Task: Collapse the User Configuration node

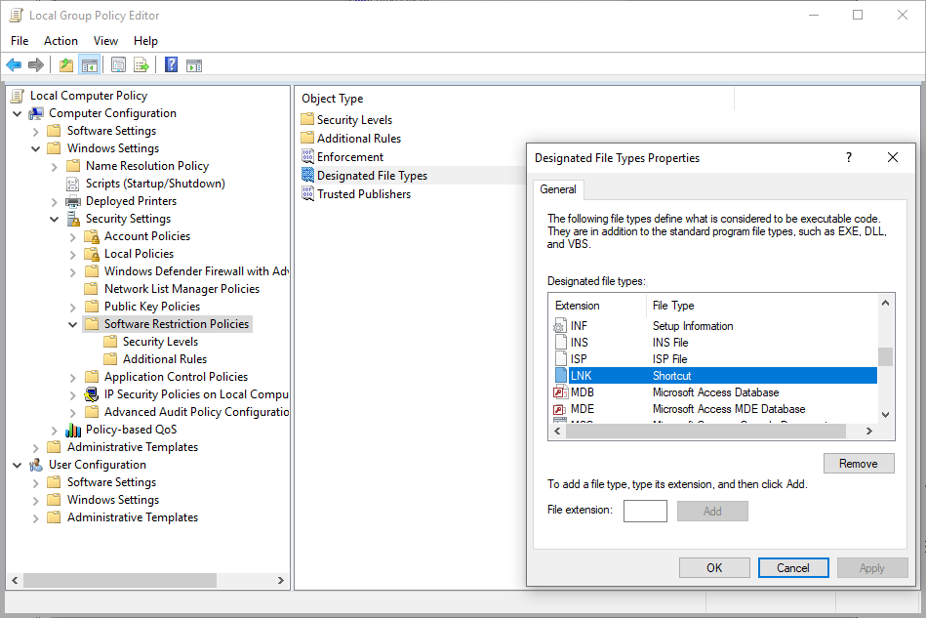Action: click(x=18, y=465)
